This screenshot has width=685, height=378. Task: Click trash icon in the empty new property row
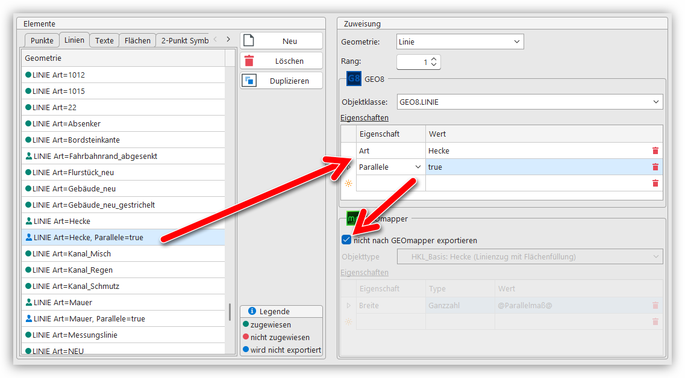655,184
